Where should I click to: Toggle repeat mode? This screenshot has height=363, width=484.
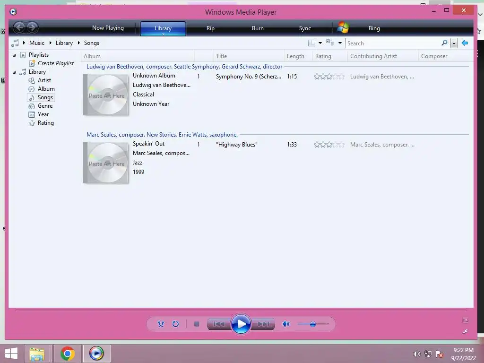[x=175, y=324]
